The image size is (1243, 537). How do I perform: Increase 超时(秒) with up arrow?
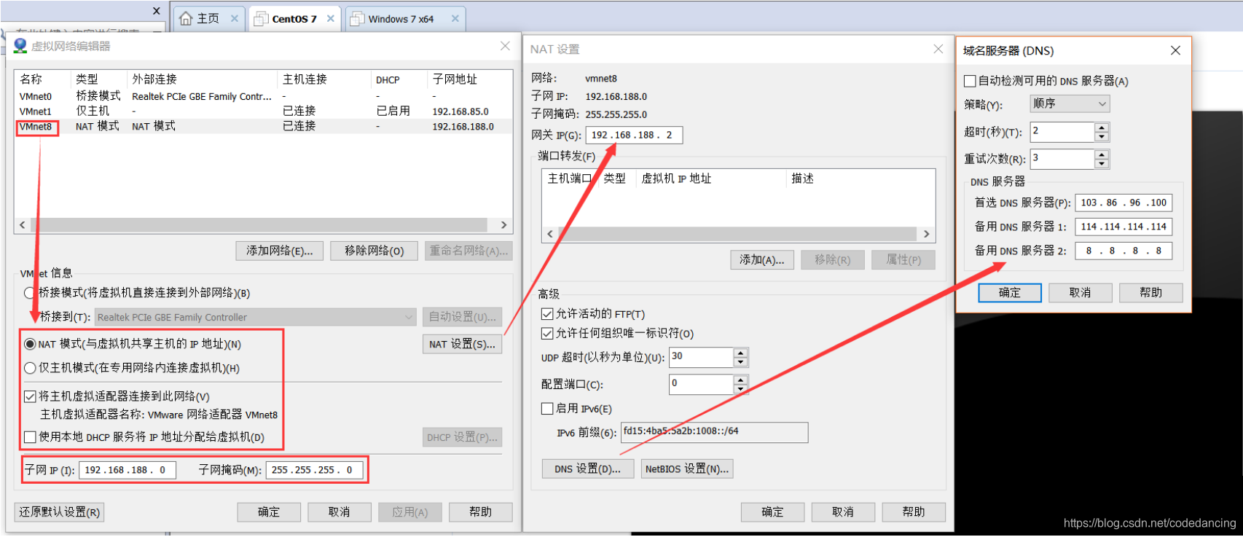(1102, 128)
